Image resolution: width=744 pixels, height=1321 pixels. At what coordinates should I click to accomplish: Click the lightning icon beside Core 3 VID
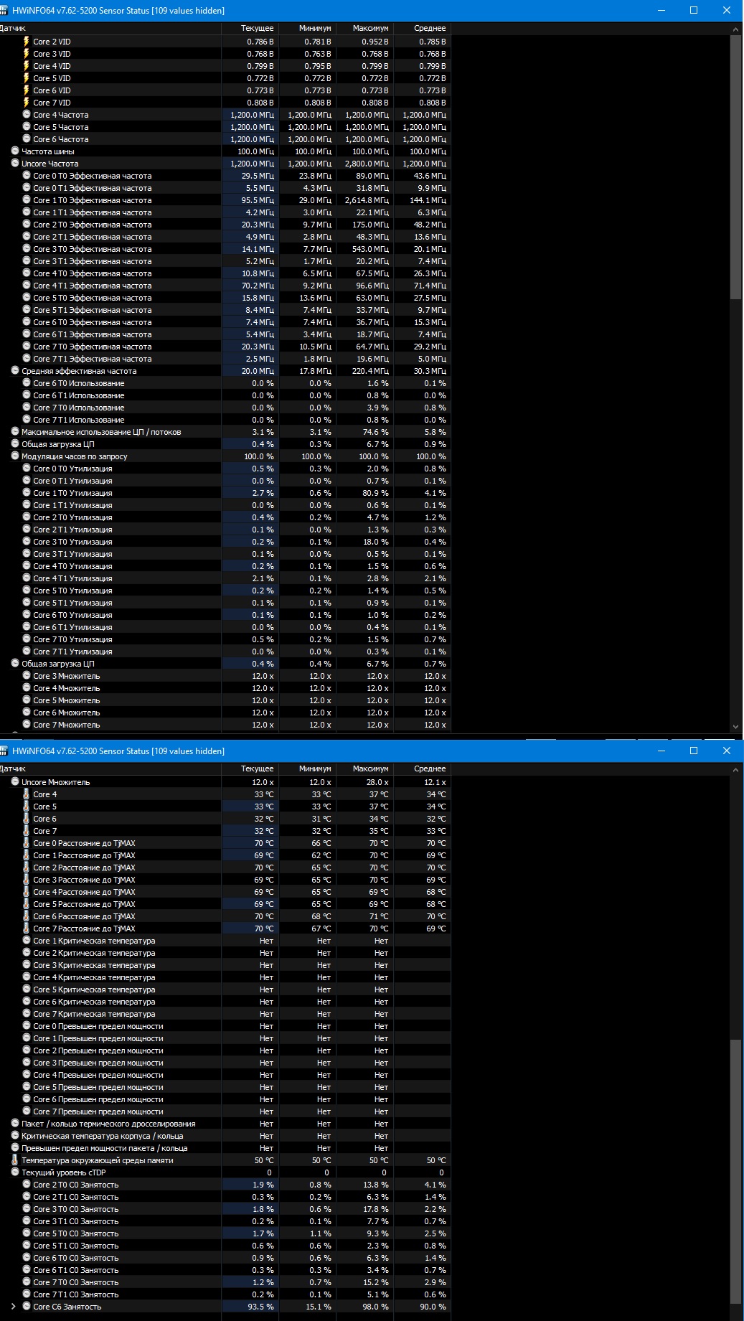click(27, 54)
